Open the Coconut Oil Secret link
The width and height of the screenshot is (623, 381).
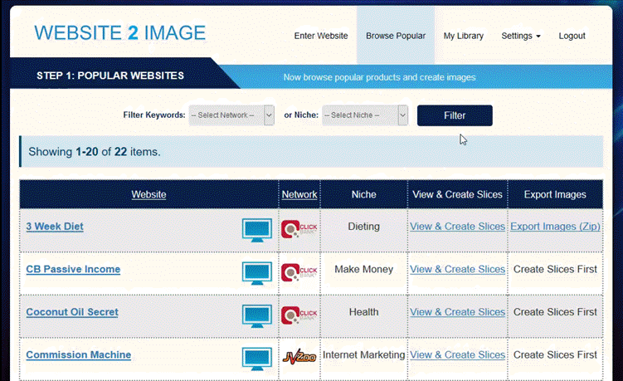pyautogui.click(x=72, y=312)
